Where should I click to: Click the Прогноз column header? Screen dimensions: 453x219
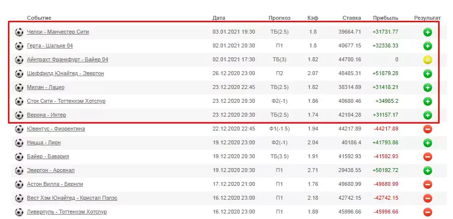(279, 18)
